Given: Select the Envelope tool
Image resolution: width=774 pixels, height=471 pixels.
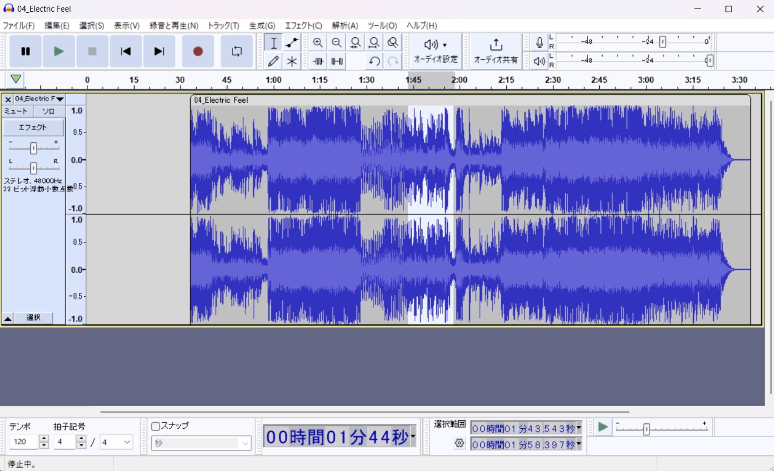Looking at the screenshot, I should tap(292, 43).
